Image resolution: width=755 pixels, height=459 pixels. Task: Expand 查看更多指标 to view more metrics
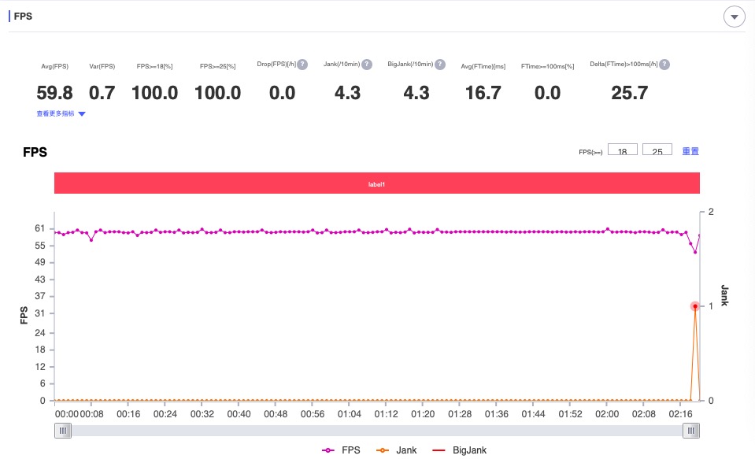tap(61, 113)
